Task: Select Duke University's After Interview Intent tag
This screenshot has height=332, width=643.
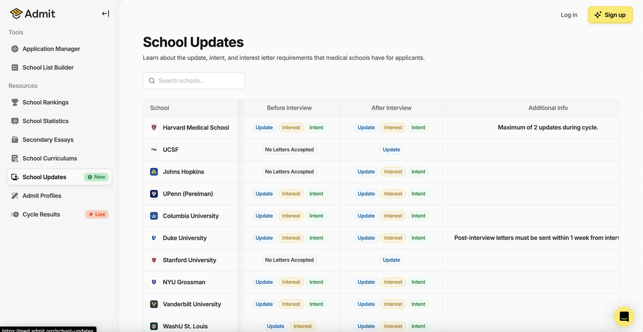Action: (418, 238)
